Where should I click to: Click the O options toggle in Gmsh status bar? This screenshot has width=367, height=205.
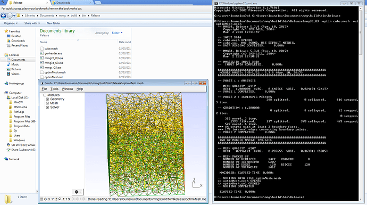[x=45, y=199]
